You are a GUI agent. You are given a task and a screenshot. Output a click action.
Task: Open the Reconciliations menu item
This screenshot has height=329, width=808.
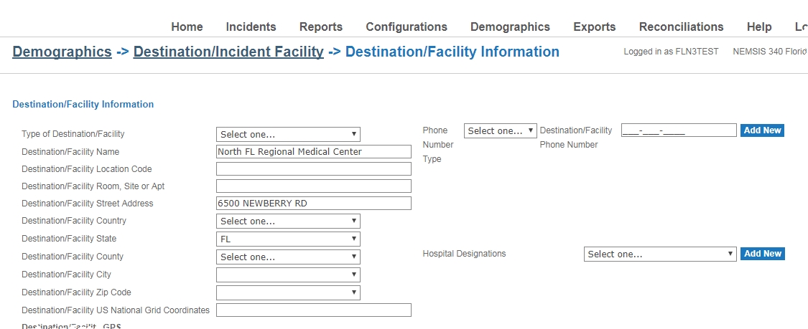(x=682, y=27)
